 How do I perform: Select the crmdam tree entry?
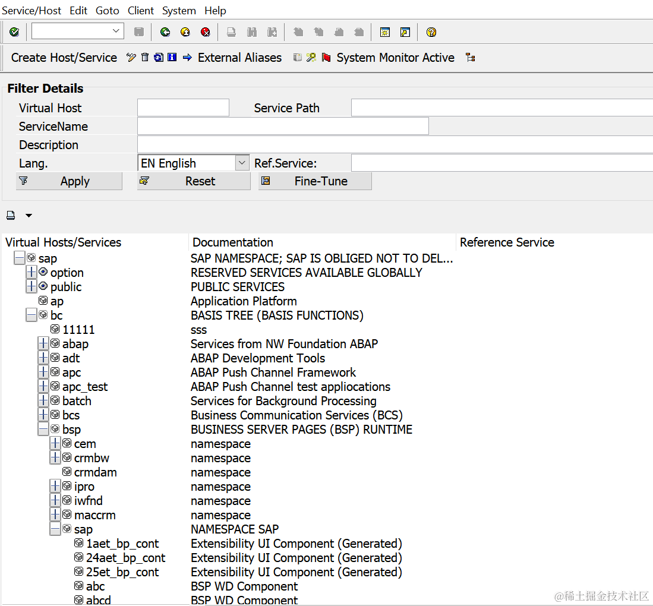click(x=96, y=472)
